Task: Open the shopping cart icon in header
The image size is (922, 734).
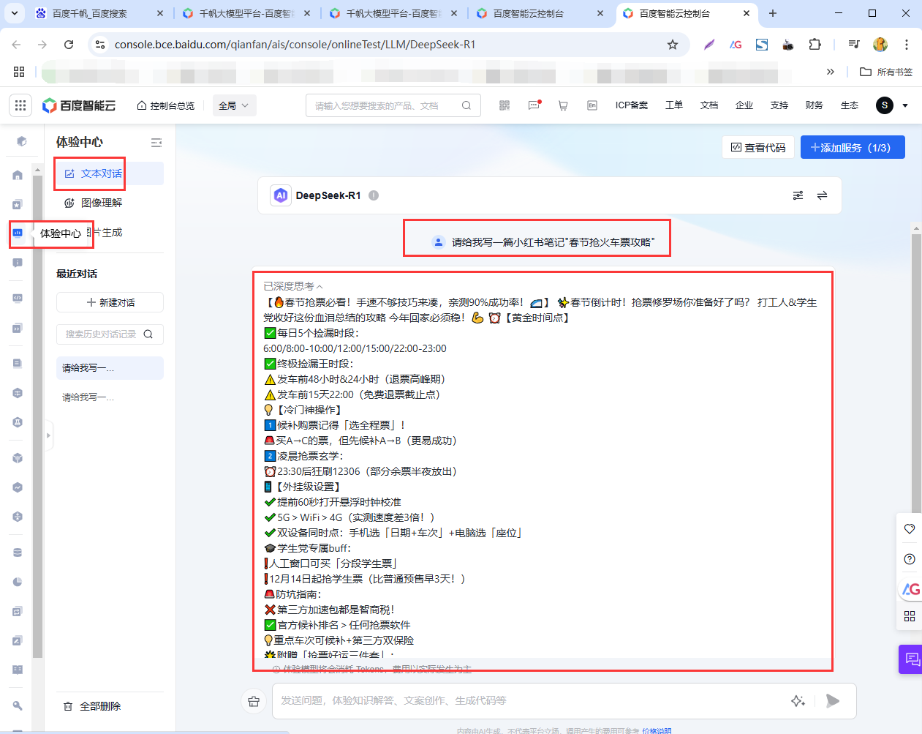Action: 563,105
